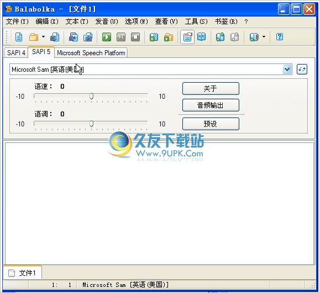Click the voice dropdown arrow button
This screenshot has height=293, width=320.
(x=287, y=70)
